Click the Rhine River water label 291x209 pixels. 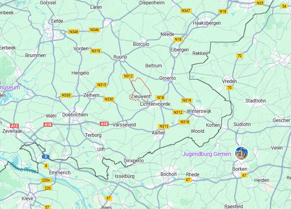[23, 168]
